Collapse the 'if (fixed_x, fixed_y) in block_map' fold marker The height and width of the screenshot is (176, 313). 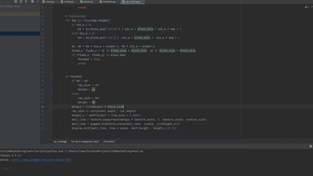pyautogui.click(x=52, y=55)
